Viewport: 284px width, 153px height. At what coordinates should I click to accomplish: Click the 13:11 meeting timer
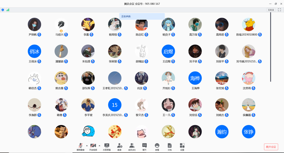271,10
